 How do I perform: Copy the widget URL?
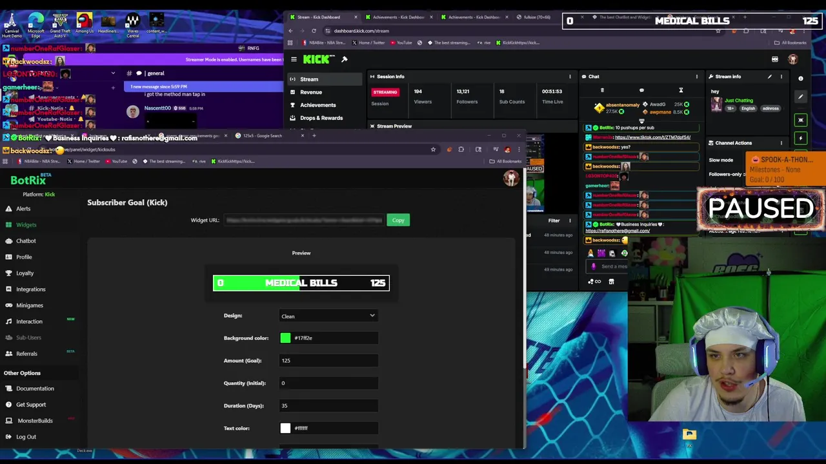[x=398, y=220]
